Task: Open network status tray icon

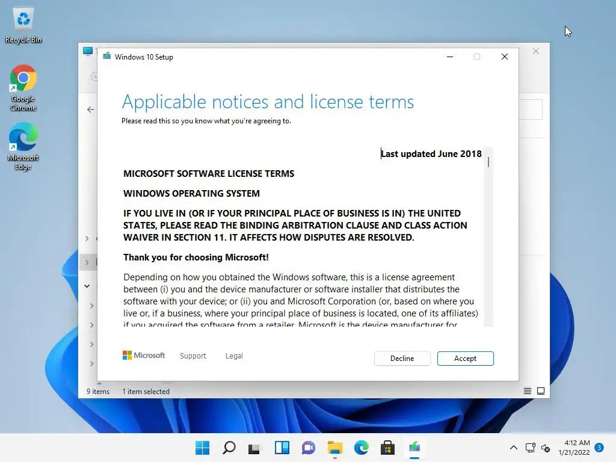Action: tap(531, 448)
